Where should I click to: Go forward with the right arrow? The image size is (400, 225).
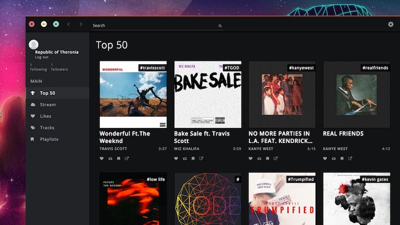81,24
